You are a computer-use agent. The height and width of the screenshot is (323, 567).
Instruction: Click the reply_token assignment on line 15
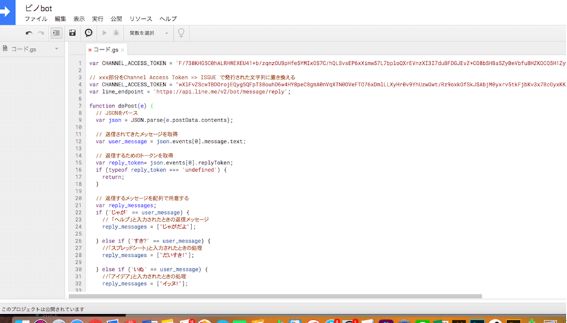(164, 162)
